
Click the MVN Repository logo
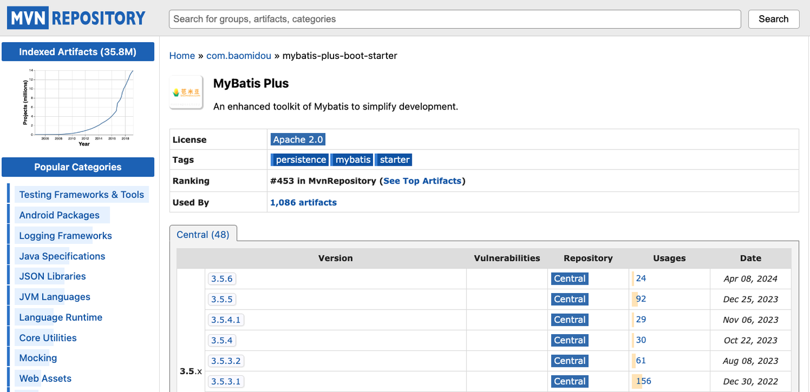[x=76, y=19]
